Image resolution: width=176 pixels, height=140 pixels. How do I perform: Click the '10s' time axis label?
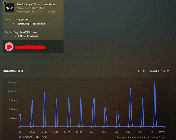pos(152,132)
